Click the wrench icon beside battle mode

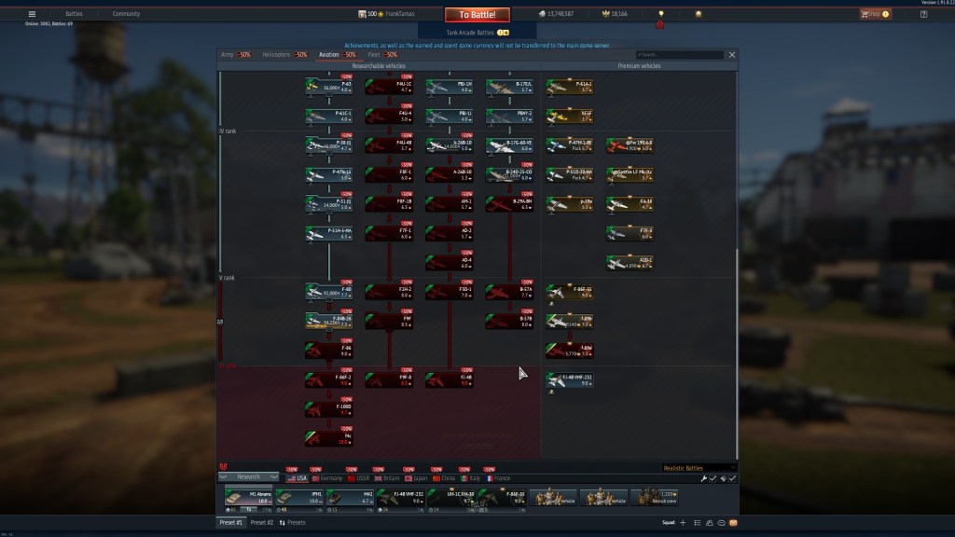point(704,478)
